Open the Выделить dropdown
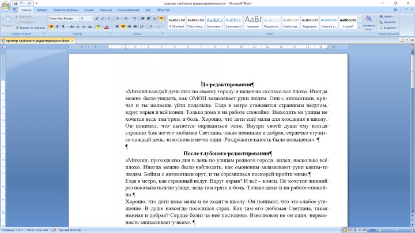Image resolution: width=415 pixels, height=233 pixels. pyautogui.click(x=389, y=28)
